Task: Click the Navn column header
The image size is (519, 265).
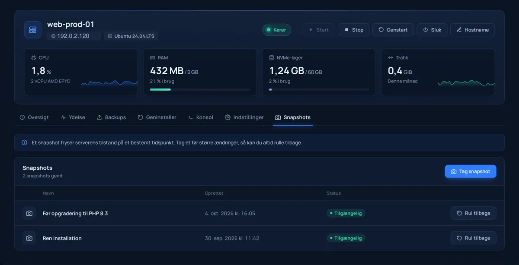Action: click(x=48, y=193)
